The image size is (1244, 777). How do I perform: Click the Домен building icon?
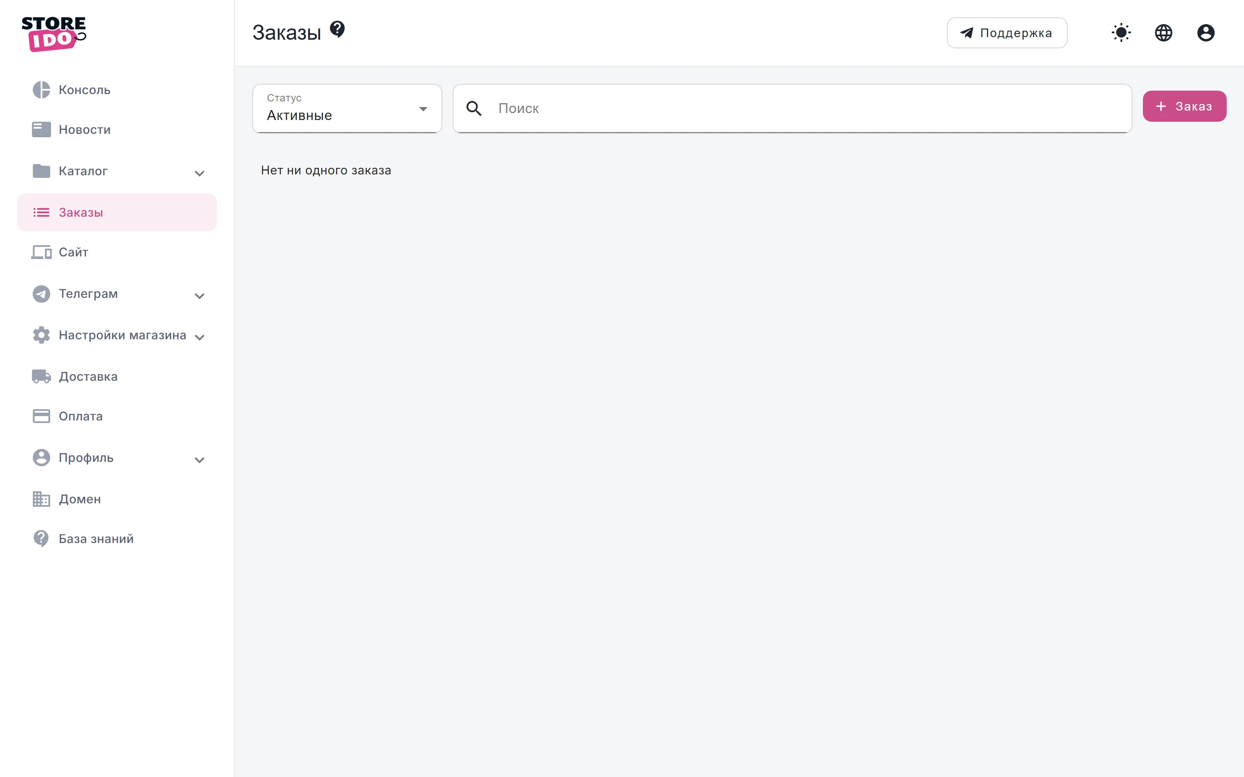41,499
